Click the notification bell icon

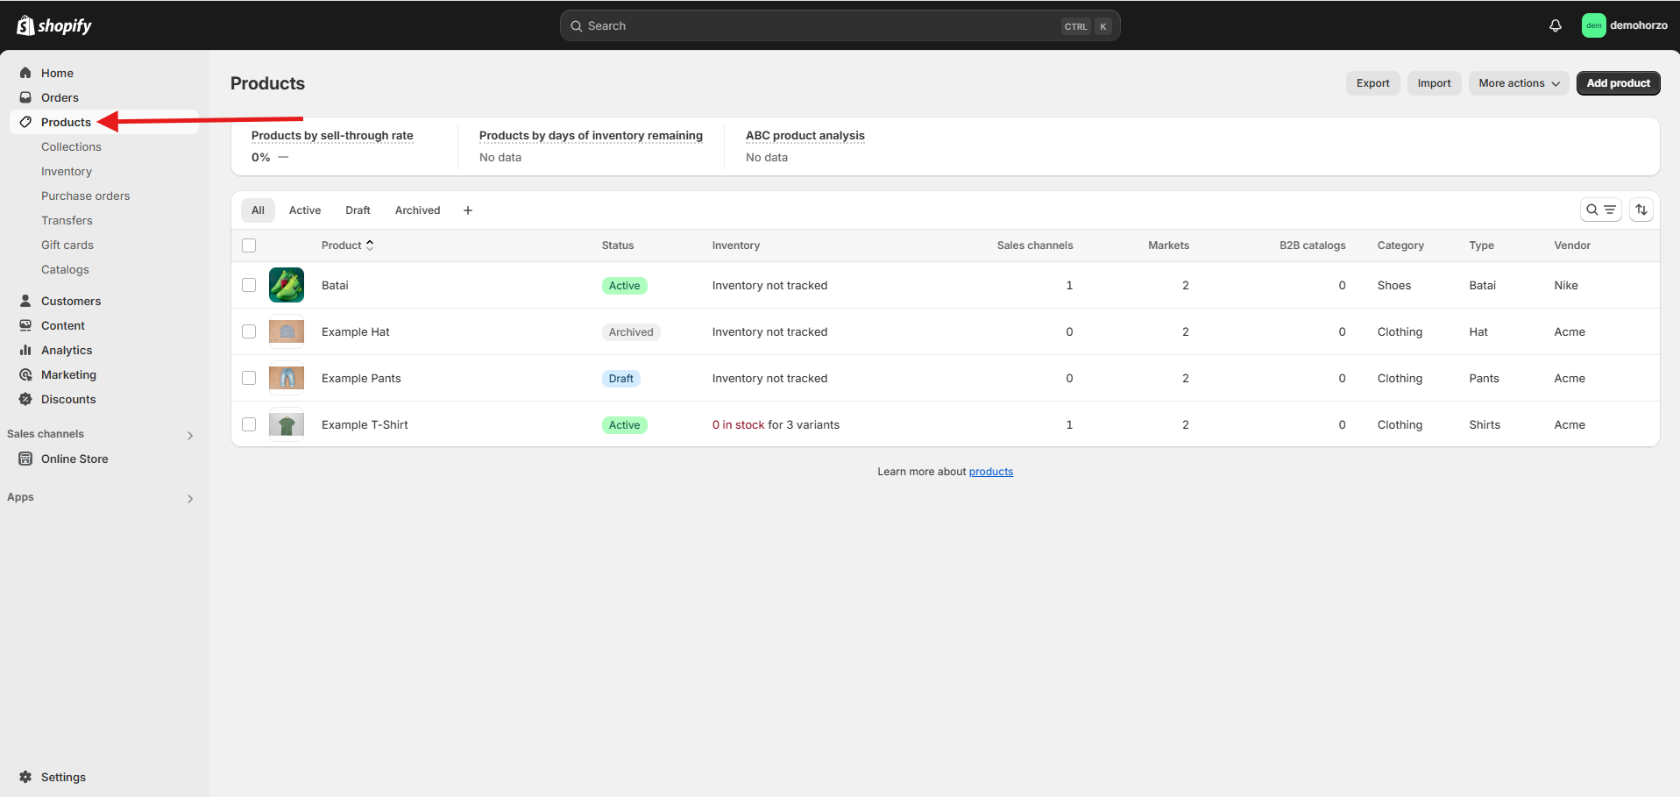[1555, 25]
